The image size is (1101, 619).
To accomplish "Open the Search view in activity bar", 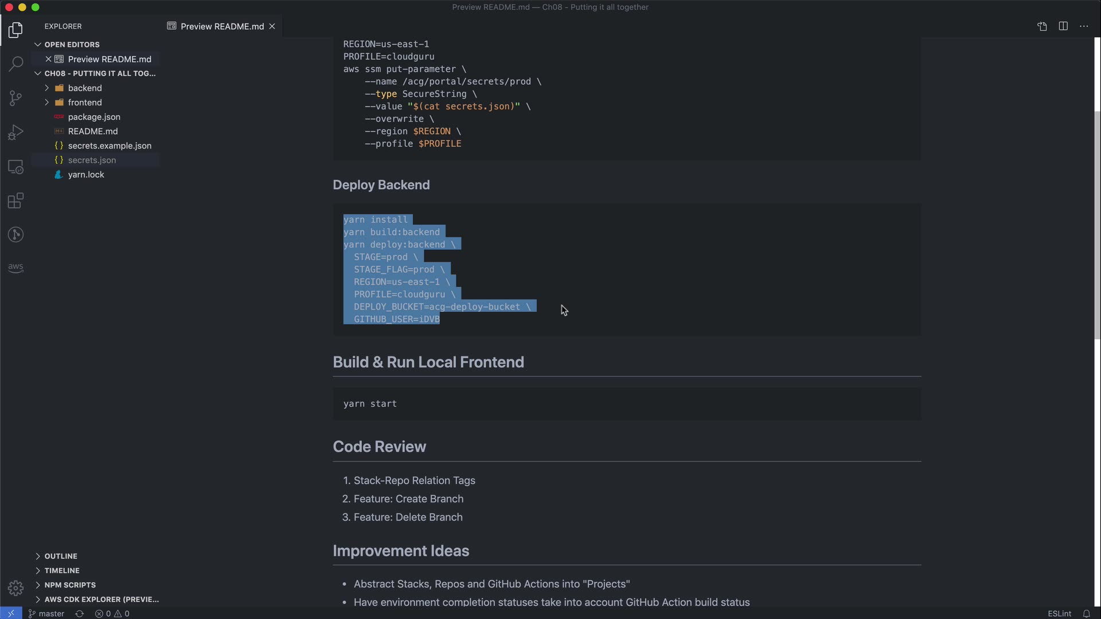I will pos(15,64).
